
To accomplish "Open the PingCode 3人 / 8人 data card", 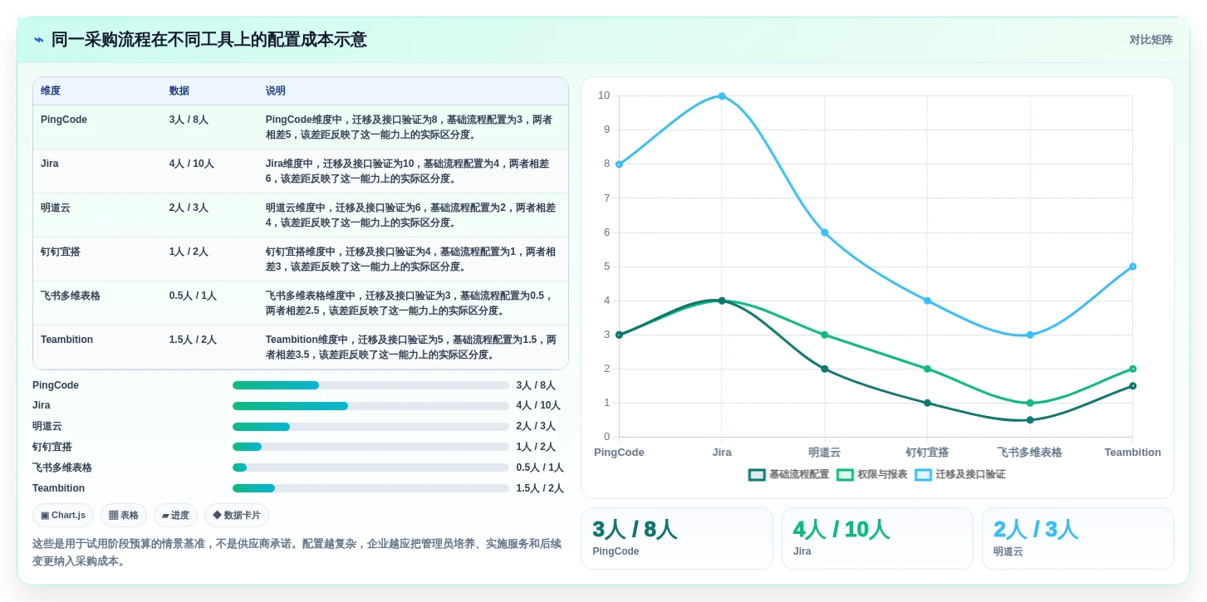I will point(676,539).
